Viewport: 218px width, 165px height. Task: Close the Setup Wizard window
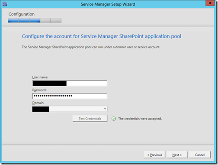coord(210,3)
